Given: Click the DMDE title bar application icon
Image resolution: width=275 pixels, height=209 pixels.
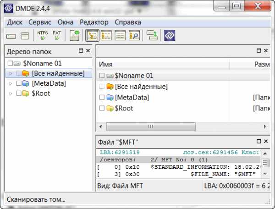Looking at the screenshot, I should 9,8.
